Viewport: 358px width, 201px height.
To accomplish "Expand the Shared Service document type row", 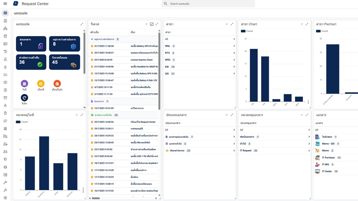I will (x=234, y=151).
